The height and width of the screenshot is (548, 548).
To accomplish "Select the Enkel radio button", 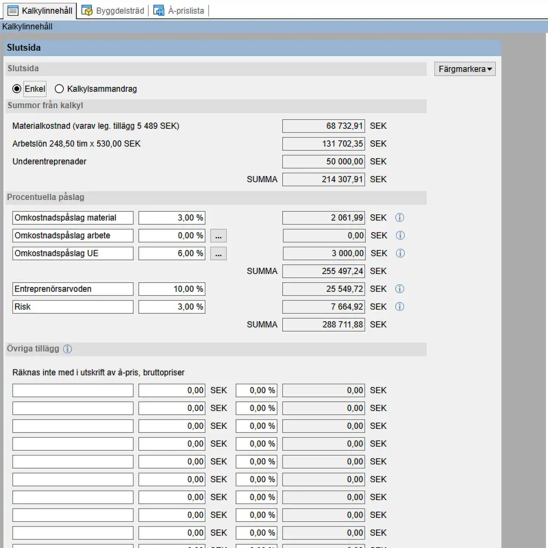I will point(17,89).
